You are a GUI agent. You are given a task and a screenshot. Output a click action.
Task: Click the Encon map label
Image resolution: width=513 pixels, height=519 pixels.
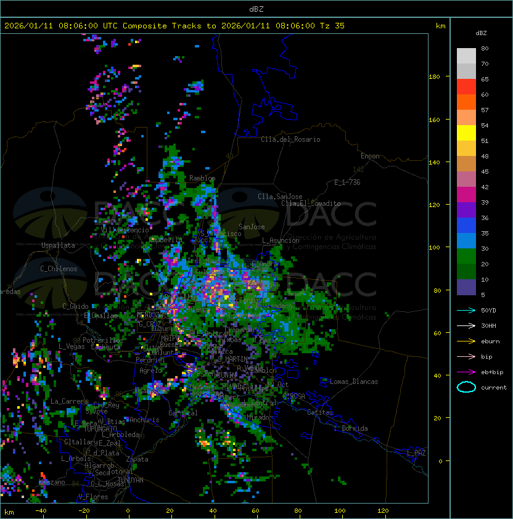coord(370,156)
